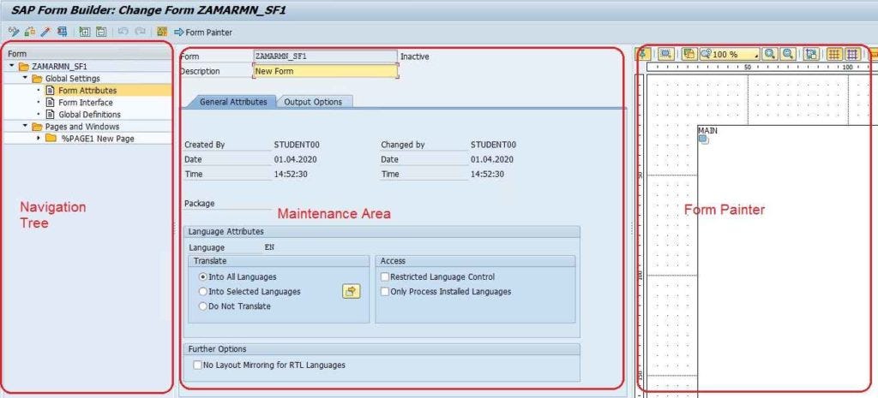Switch to the Output Options tab
Image resolution: width=878 pixels, height=398 pixels.
pyautogui.click(x=313, y=102)
